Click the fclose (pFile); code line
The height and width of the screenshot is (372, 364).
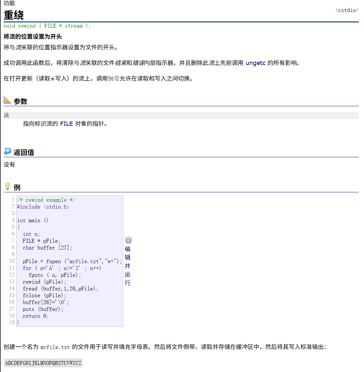click(x=45, y=296)
